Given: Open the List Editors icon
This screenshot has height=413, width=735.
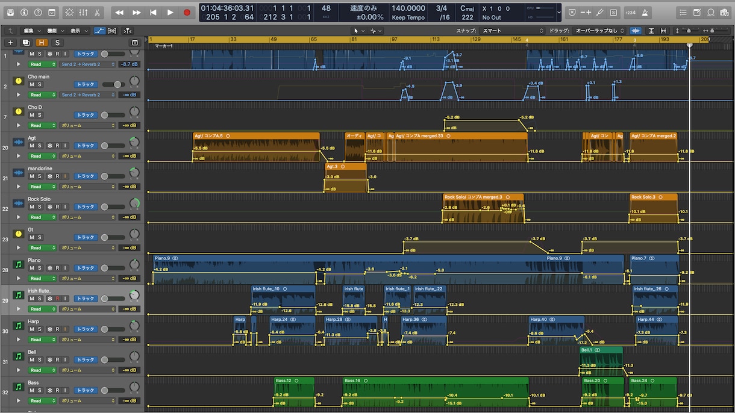Looking at the screenshot, I should (x=683, y=12).
